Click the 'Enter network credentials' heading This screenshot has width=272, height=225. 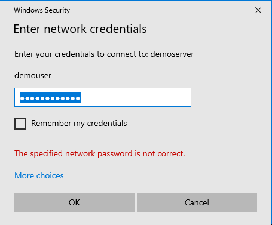pos(80,29)
